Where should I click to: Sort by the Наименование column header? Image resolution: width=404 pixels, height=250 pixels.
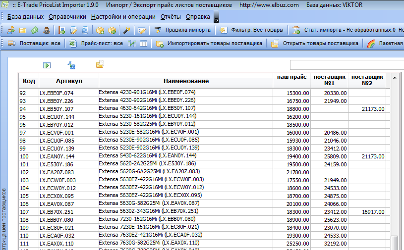(x=186, y=81)
